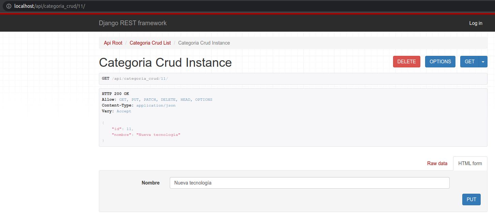Focus the Nombre text field
This screenshot has width=495, height=224.
(309, 183)
